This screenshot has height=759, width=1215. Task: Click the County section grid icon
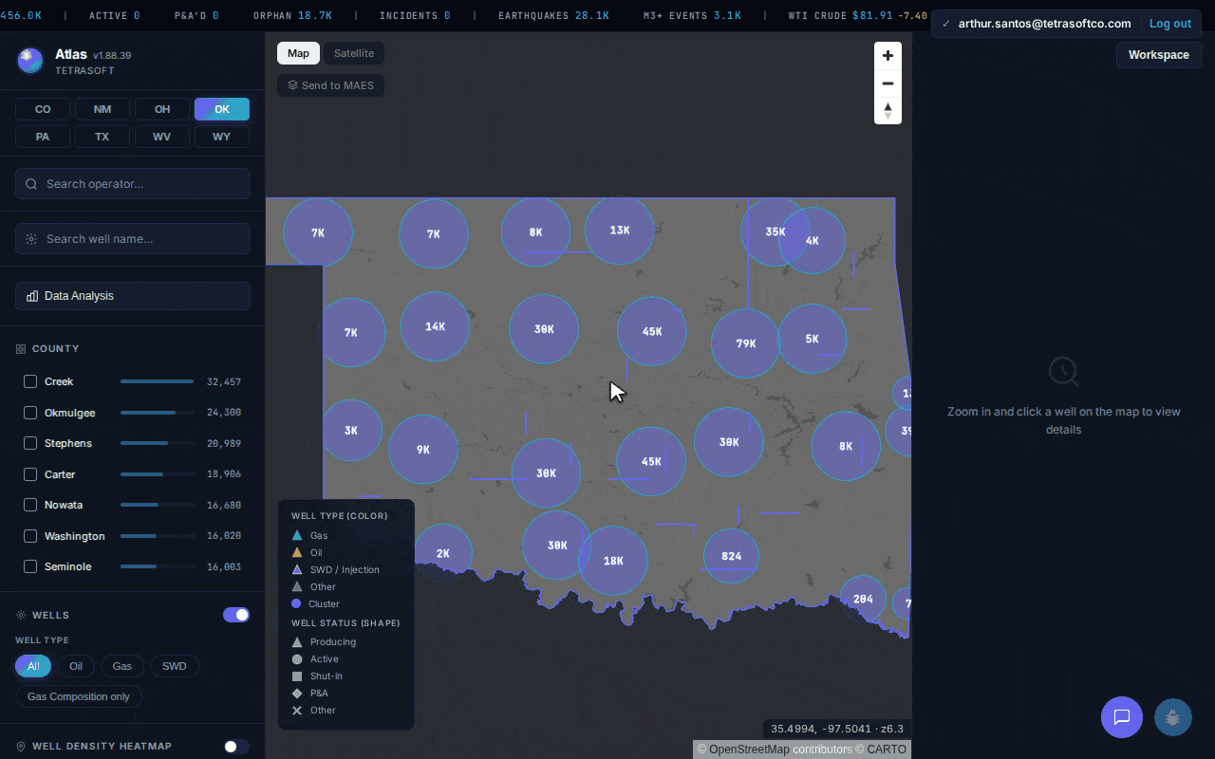pos(21,349)
